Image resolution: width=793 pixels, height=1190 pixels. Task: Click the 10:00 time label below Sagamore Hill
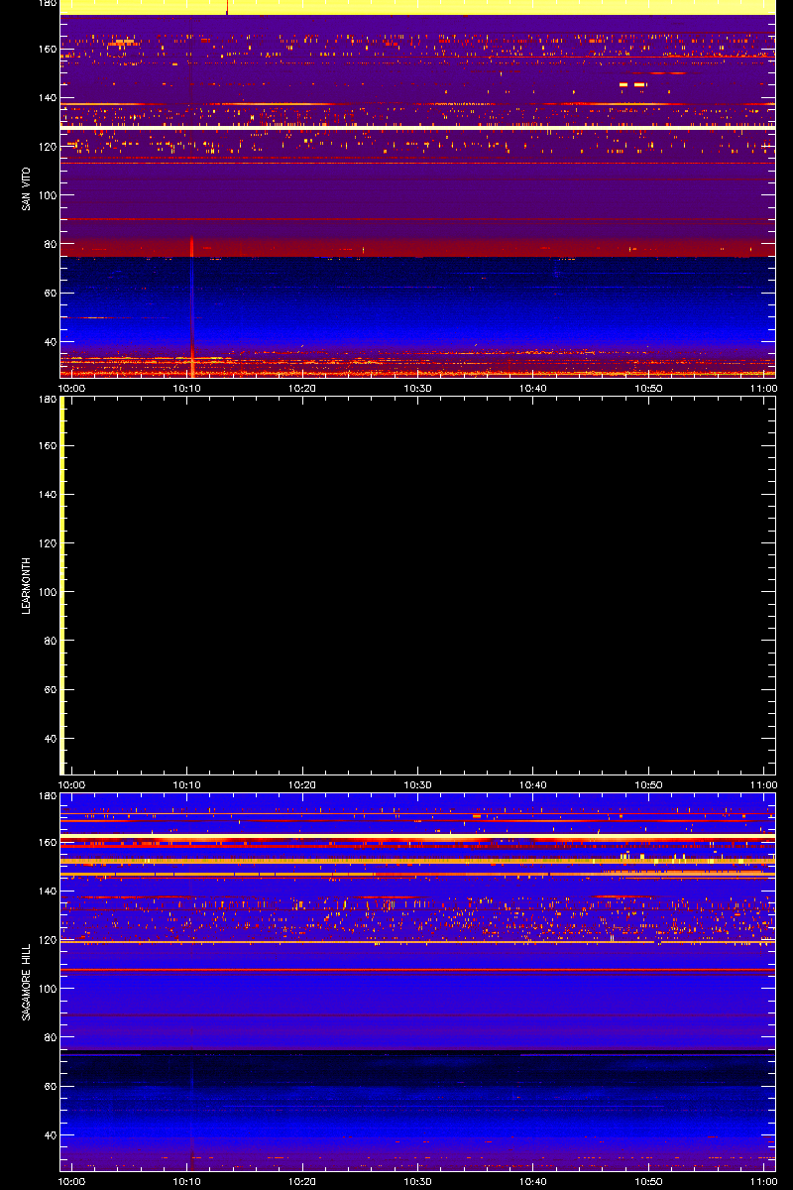(72, 1182)
